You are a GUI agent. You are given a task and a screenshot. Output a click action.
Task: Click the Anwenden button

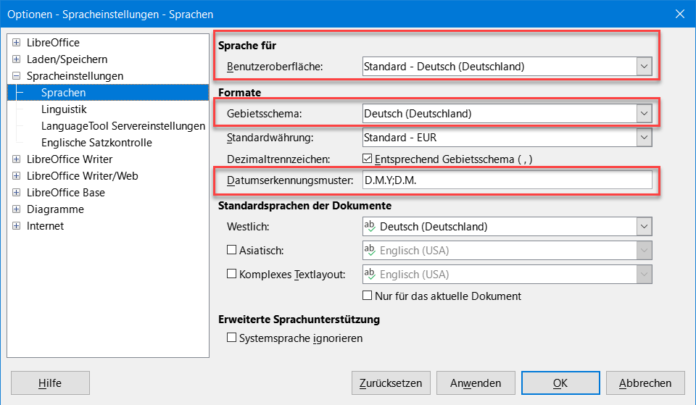coord(476,383)
